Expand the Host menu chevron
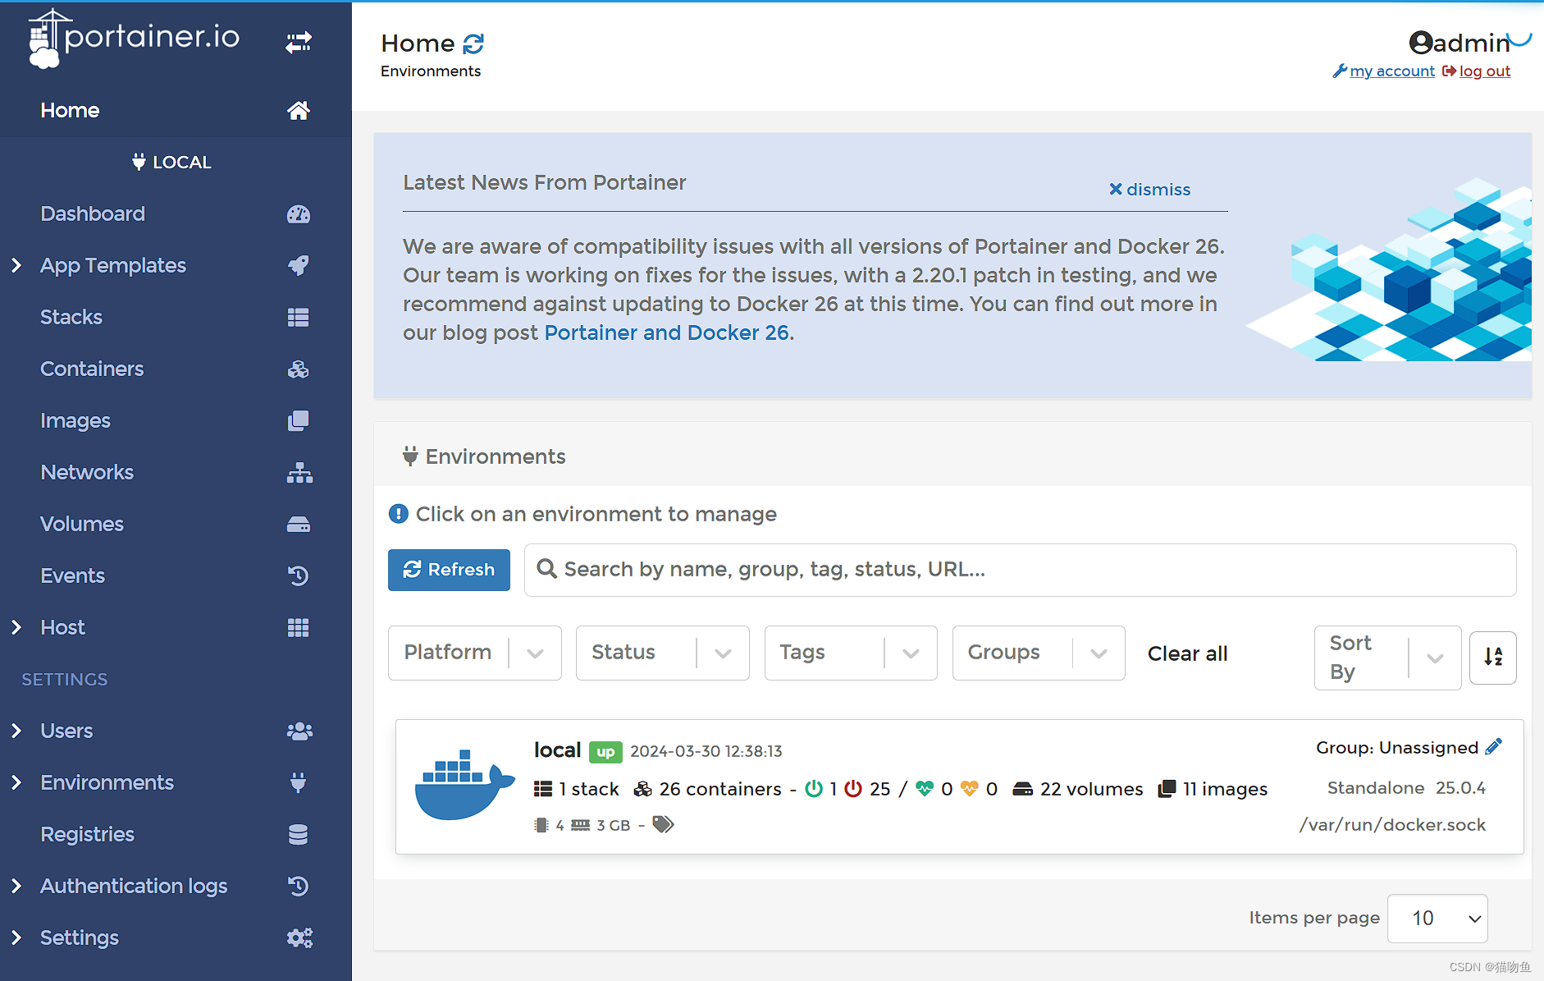Screen dimensions: 1544x981 tap(16, 627)
